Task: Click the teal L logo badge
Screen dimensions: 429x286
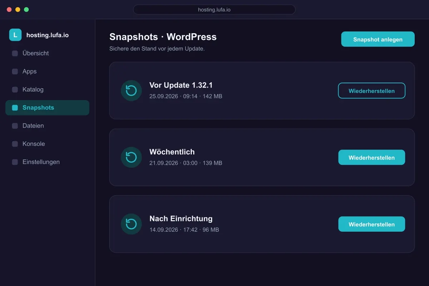Action: 15,35
